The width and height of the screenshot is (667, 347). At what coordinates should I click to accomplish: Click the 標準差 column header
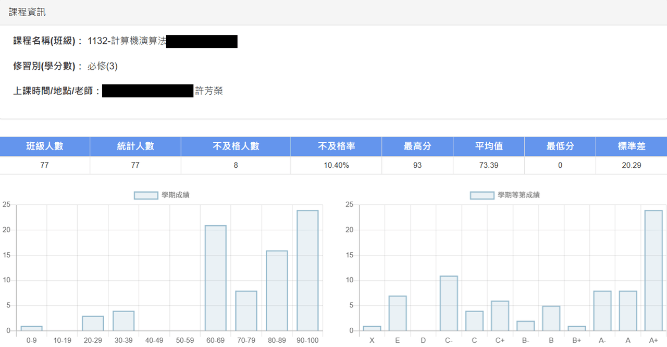pyautogui.click(x=632, y=146)
